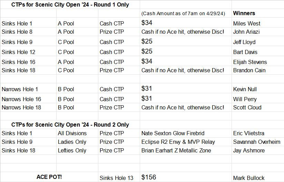Screen dimensions: 284x182
Task: Click the Sinks Hole 12 cell
Action: (19, 52)
